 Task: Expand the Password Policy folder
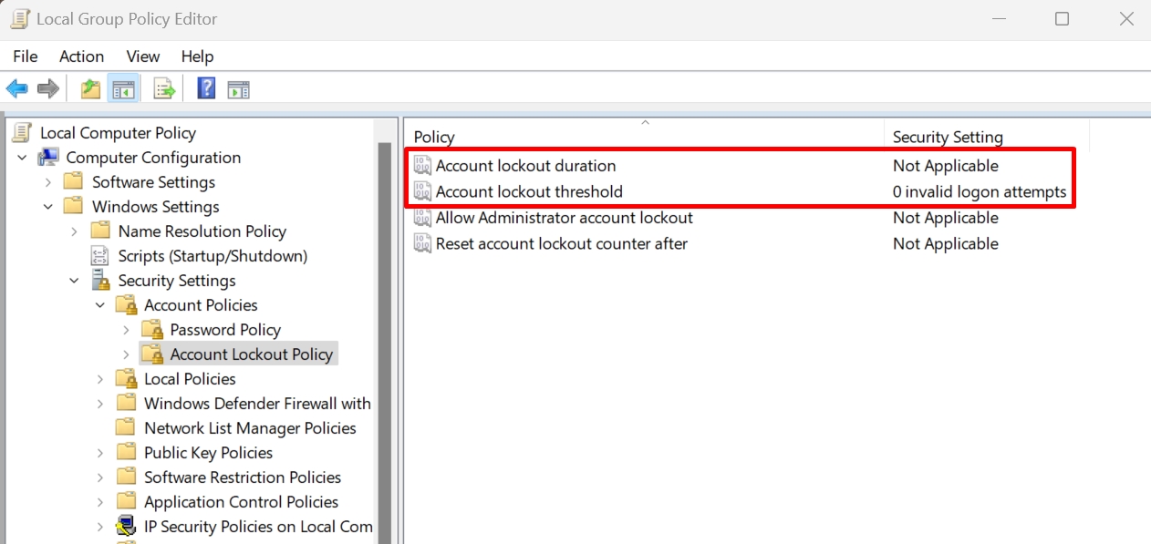[127, 330]
